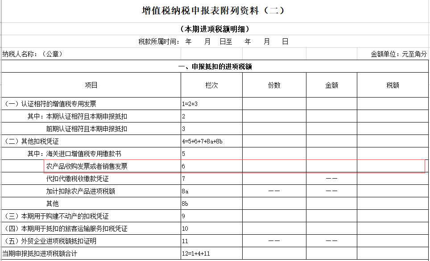This screenshot has height=261, width=430.
Task: Click the 份数 dash cell in row 8a
Action: coord(274,191)
